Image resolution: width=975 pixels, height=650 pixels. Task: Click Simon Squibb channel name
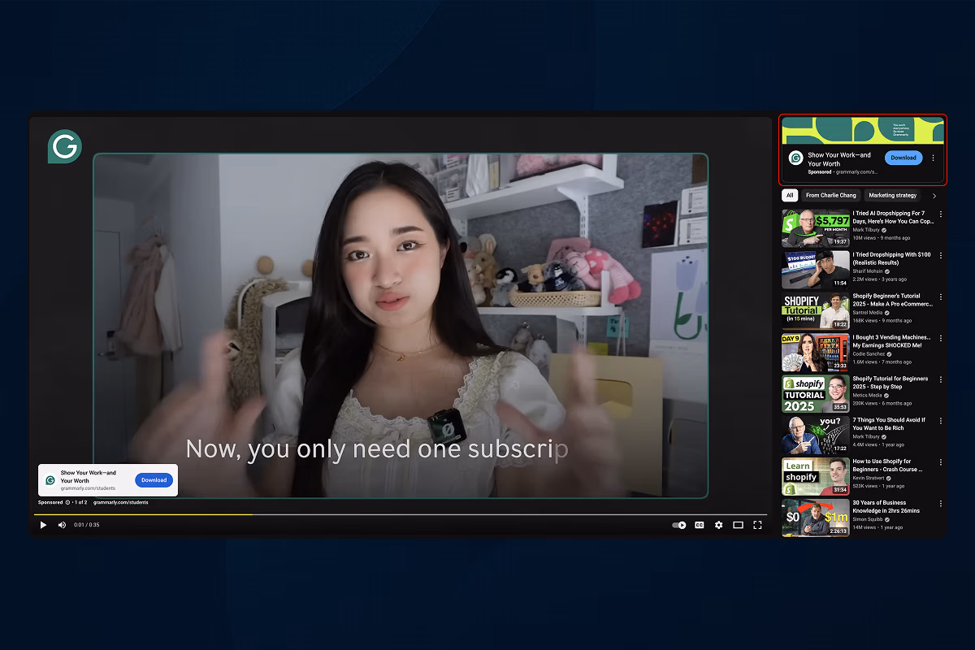(867, 520)
